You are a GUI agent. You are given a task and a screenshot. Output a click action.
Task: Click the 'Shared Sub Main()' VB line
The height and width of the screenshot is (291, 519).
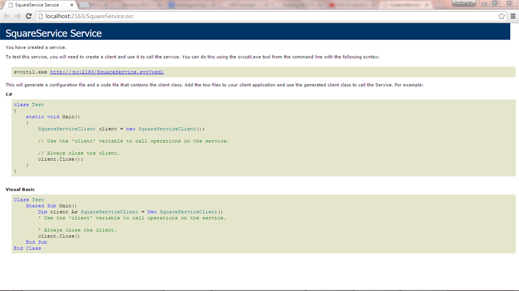coord(51,205)
